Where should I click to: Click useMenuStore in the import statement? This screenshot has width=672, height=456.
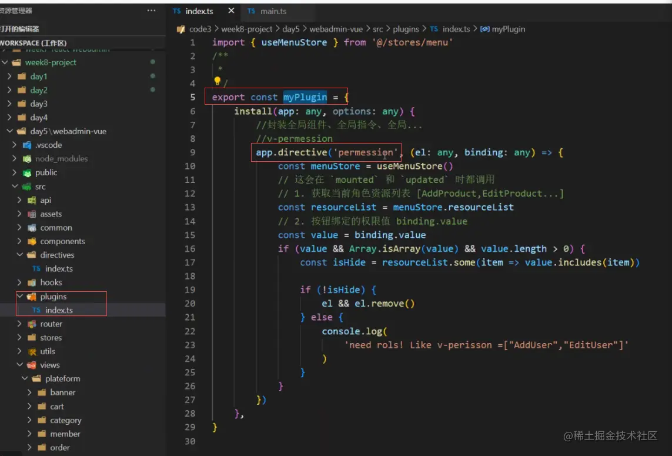point(294,42)
